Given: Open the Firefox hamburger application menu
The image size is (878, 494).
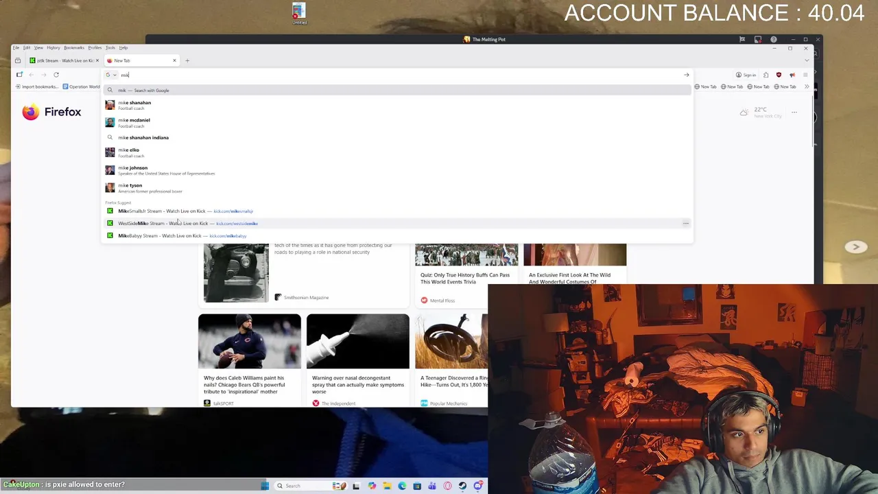Looking at the screenshot, I should click(x=805, y=75).
